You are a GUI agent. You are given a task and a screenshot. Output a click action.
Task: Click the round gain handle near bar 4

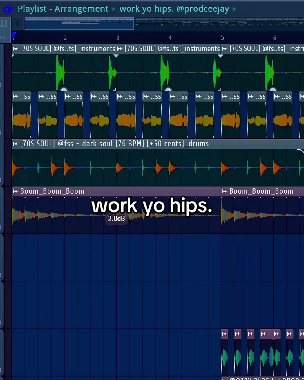[x=168, y=89]
